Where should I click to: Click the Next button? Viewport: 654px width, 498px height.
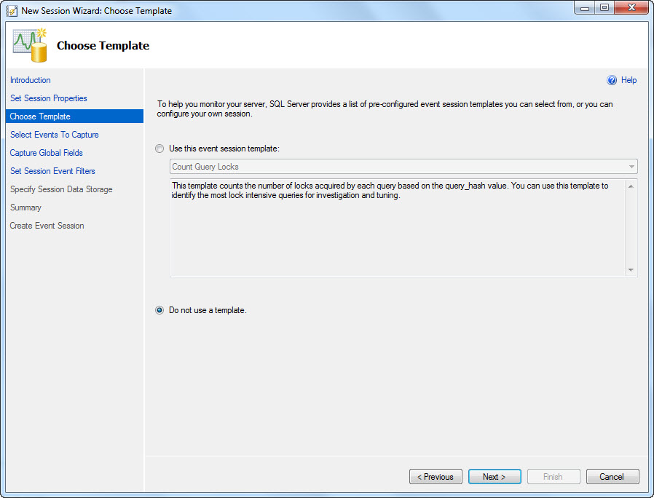coord(495,476)
